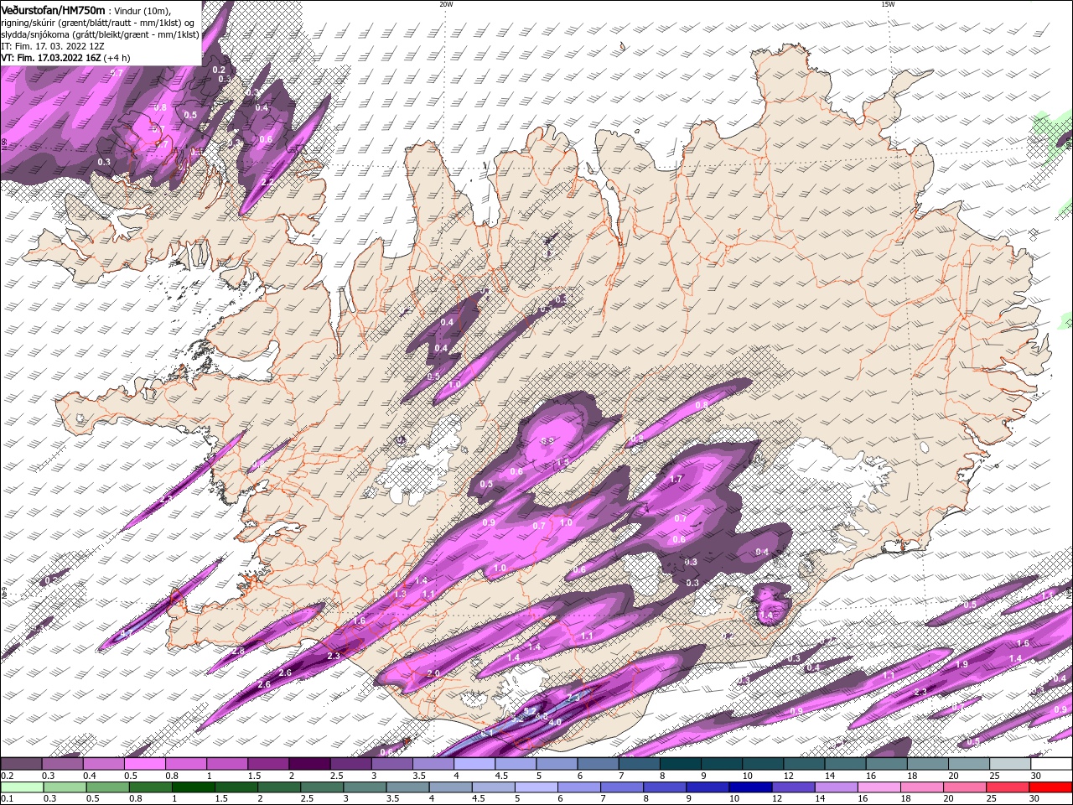1073x805 pixels.
Task: Pick the snow scale swatch between 1 and 1.5
Action: (228, 764)
